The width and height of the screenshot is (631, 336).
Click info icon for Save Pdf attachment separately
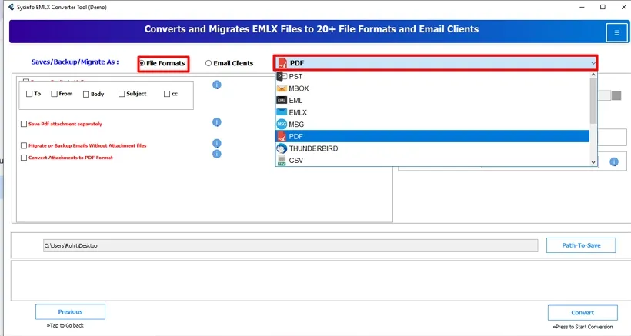pos(216,122)
